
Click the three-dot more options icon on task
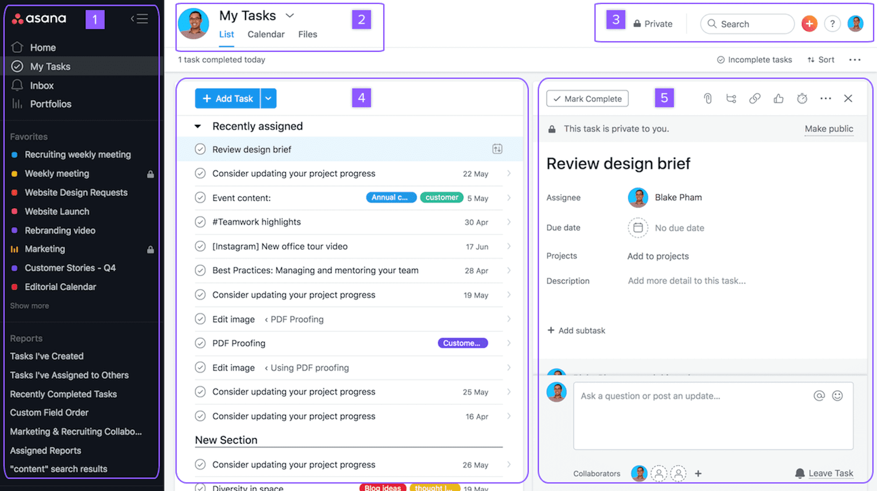825,98
